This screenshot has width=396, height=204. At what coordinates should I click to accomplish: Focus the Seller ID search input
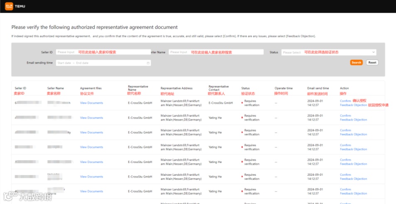(103, 52)
